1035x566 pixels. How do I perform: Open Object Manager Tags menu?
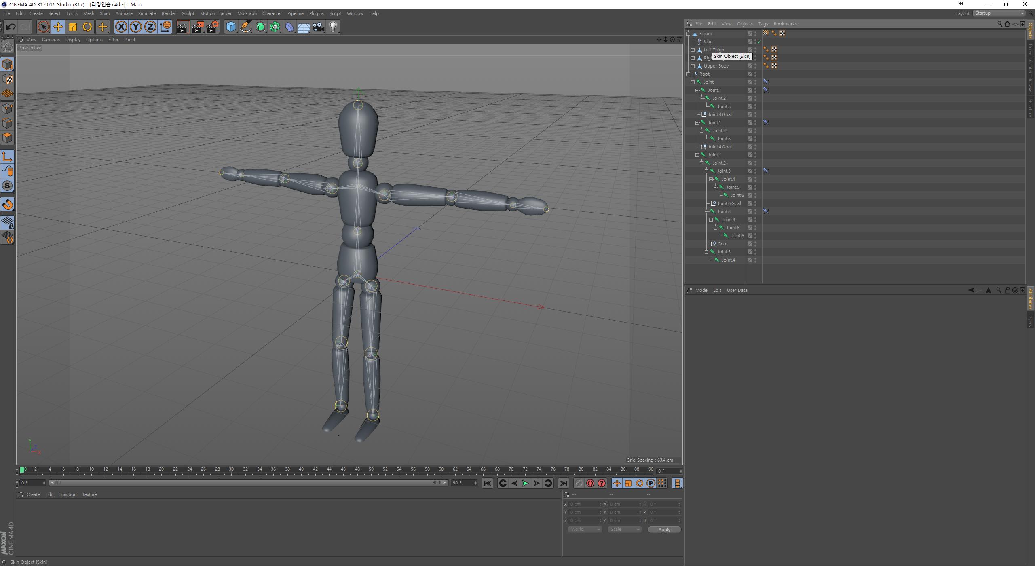763,24
